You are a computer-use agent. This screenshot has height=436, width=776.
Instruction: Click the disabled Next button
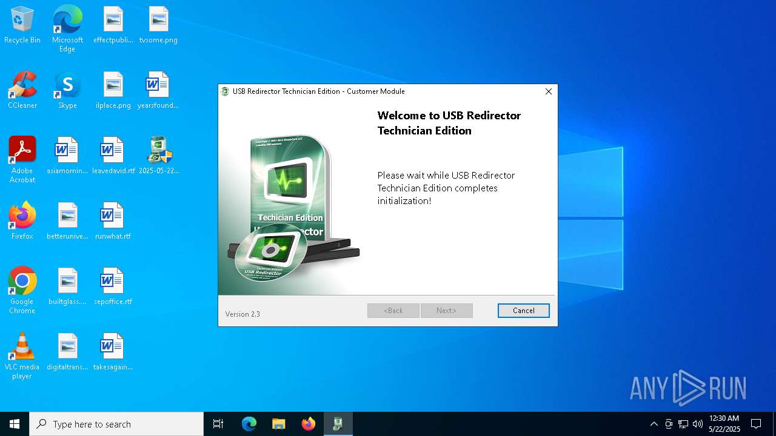[x=446, y=311]
